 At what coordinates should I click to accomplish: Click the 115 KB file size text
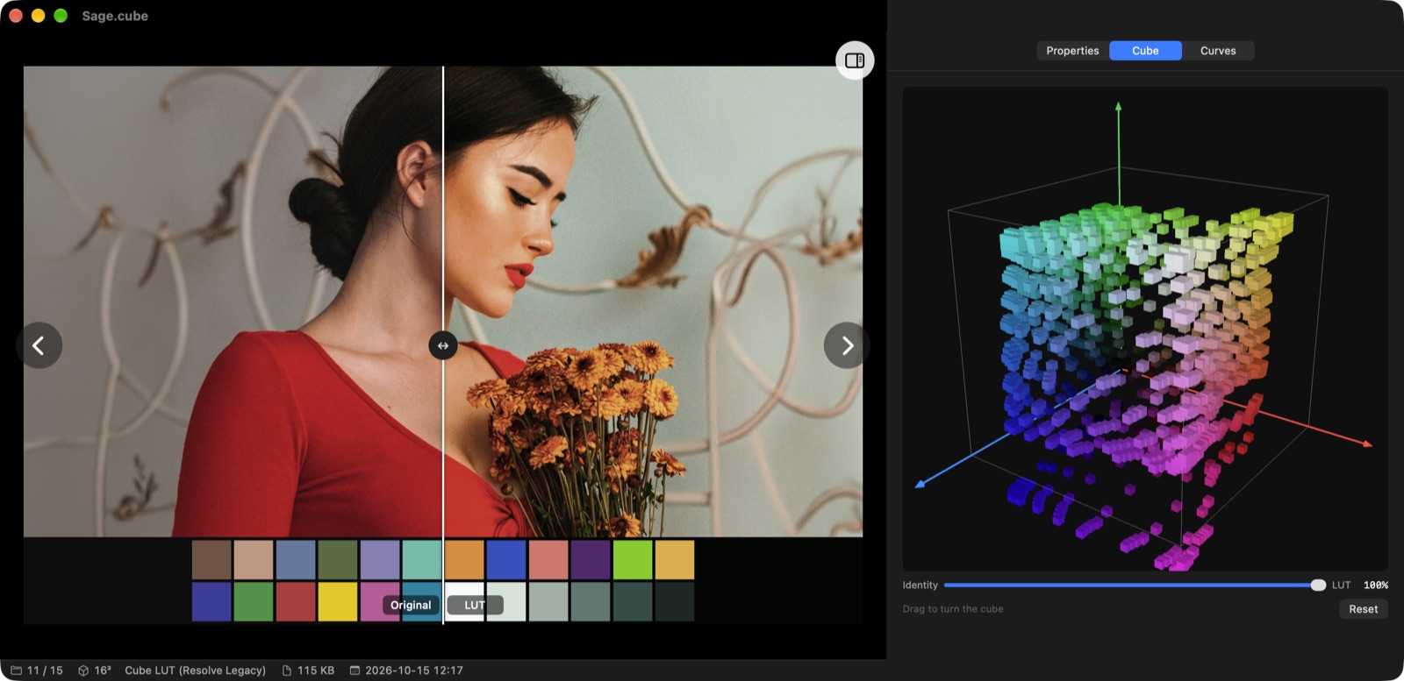pyautogui.click(x=316, y=670)
